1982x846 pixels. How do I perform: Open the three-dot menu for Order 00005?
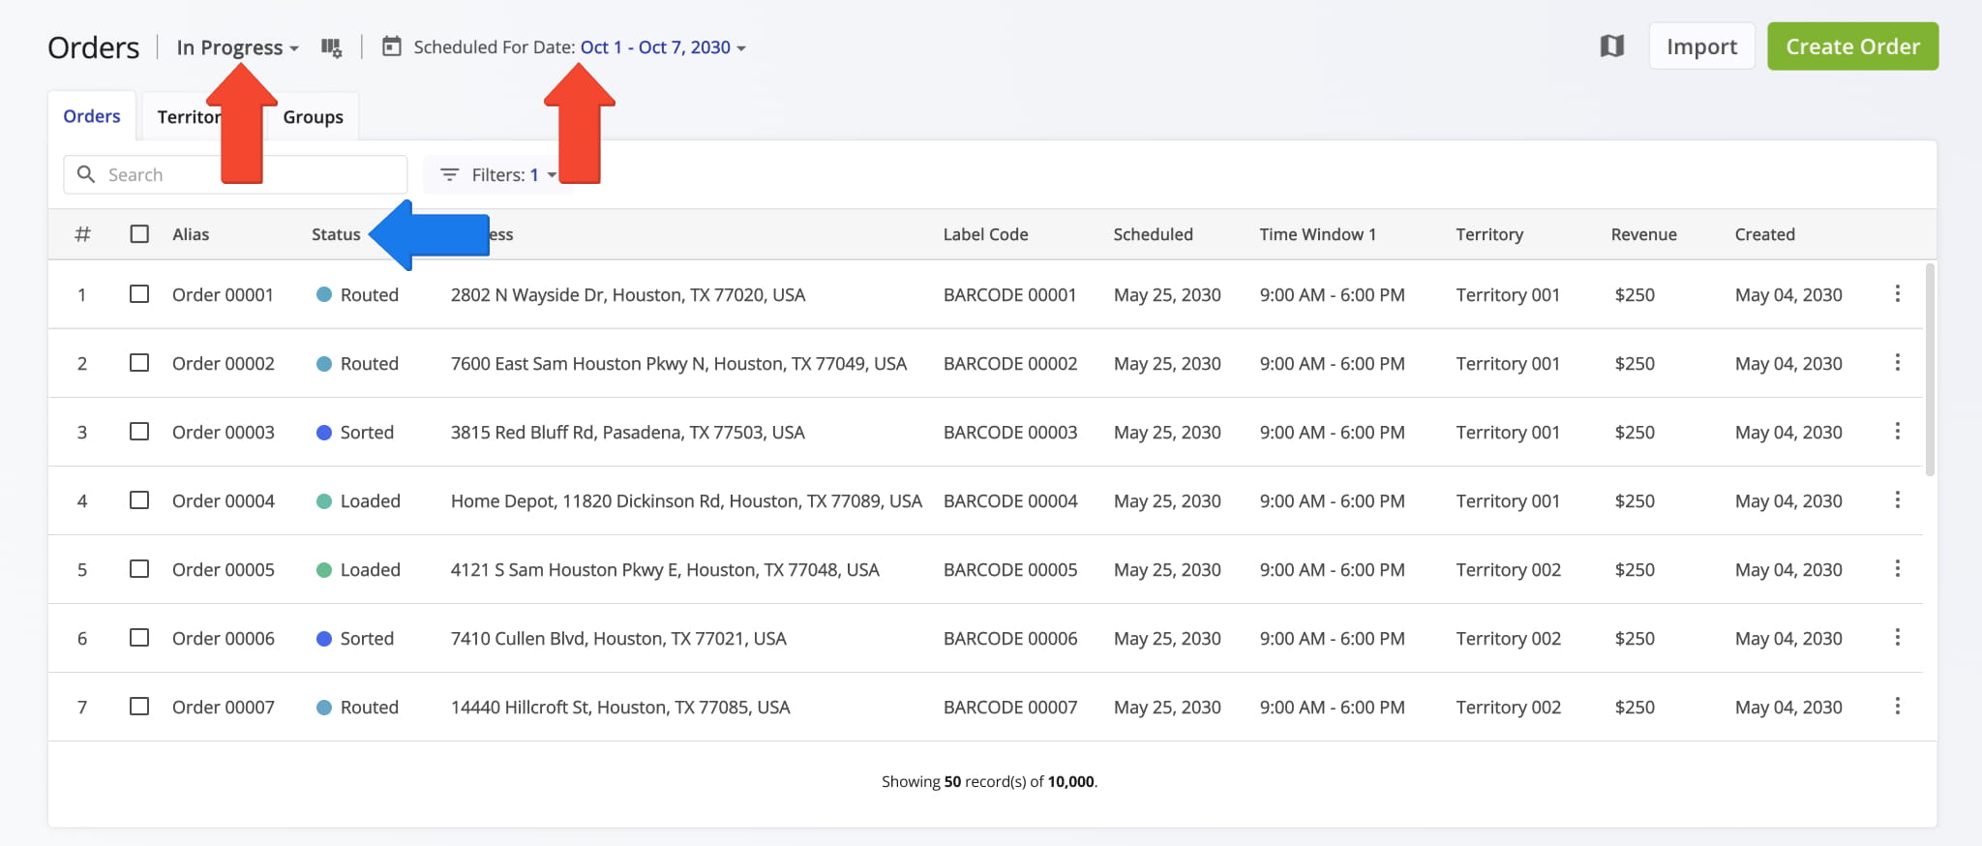coord(1897,568)
